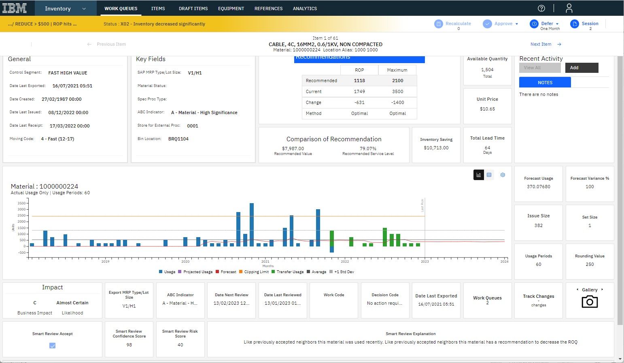Screen dimensions: 624x363
Task: Switch to the Analytics tab
Action: point(305,8)
